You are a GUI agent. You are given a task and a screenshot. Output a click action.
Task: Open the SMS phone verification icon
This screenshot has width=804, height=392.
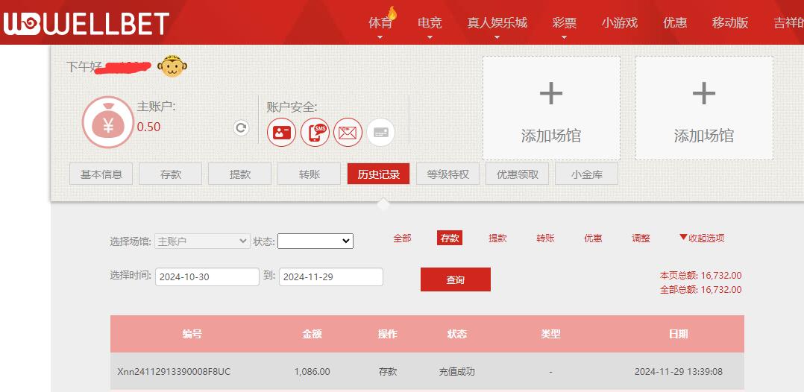[315, 133]
